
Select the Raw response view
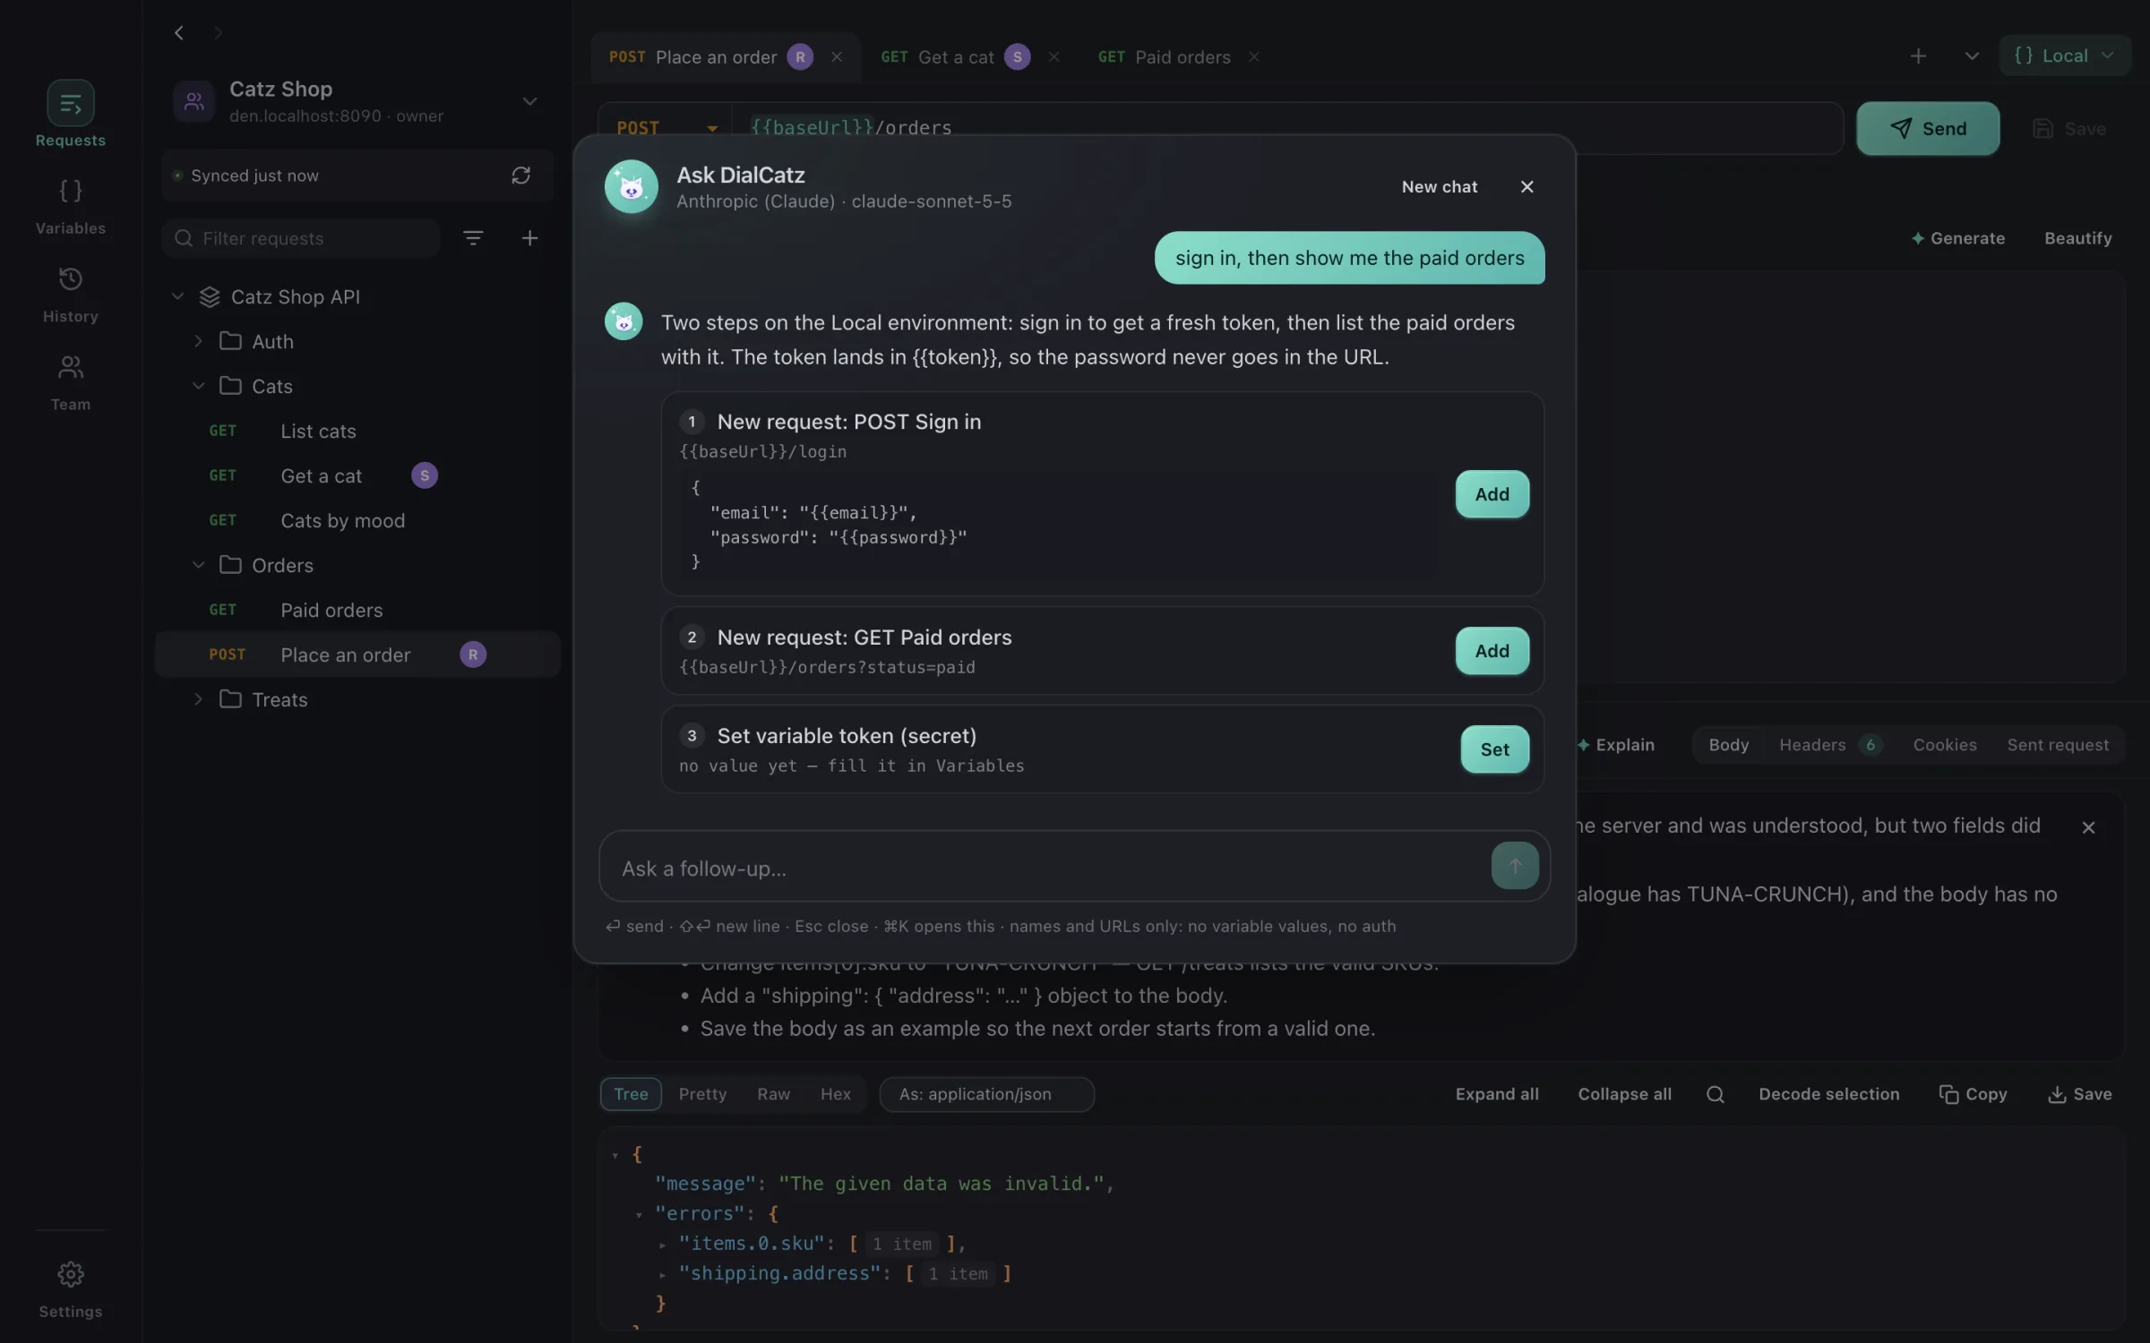[x=773, y=1094]
